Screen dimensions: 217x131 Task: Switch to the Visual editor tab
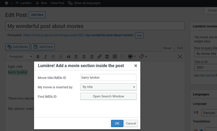click(x=167, y=48)
